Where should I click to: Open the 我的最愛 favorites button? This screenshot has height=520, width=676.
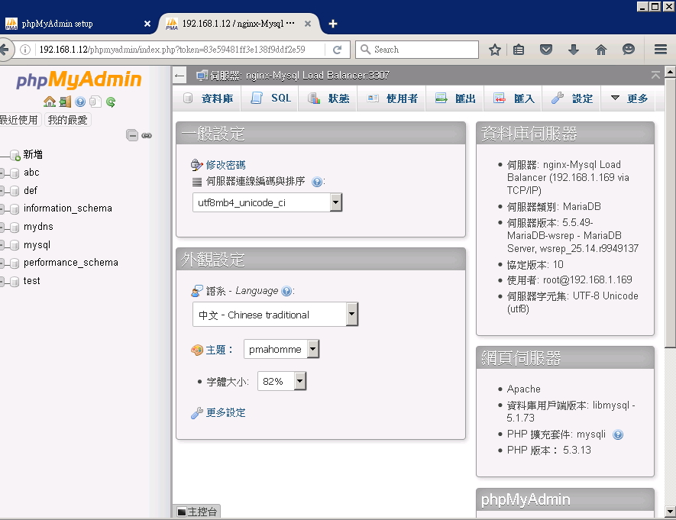tap(67, 120)
